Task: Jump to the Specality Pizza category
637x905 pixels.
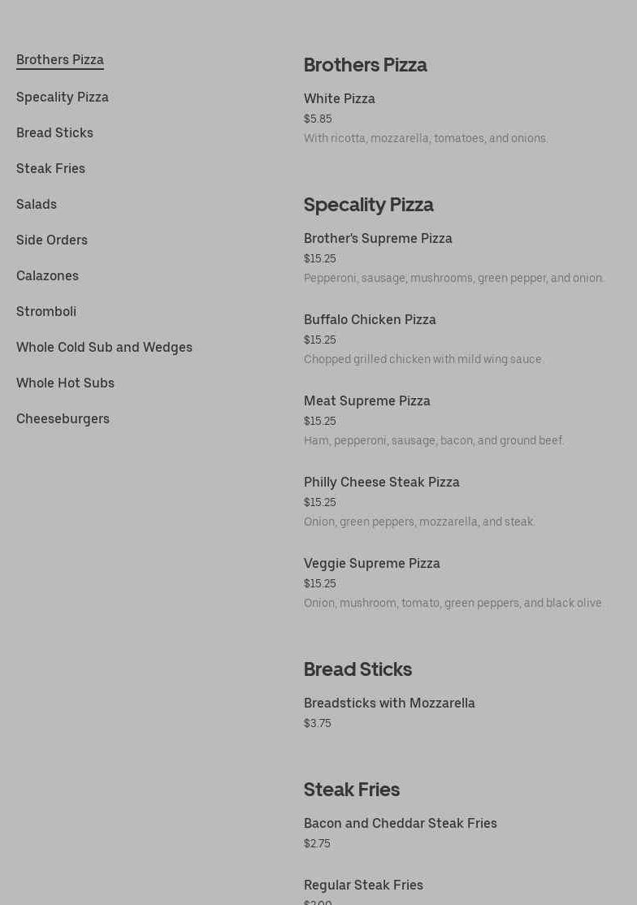Action: [63, 97]
